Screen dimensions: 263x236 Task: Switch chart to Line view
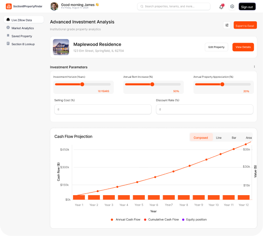pos(219,138)
